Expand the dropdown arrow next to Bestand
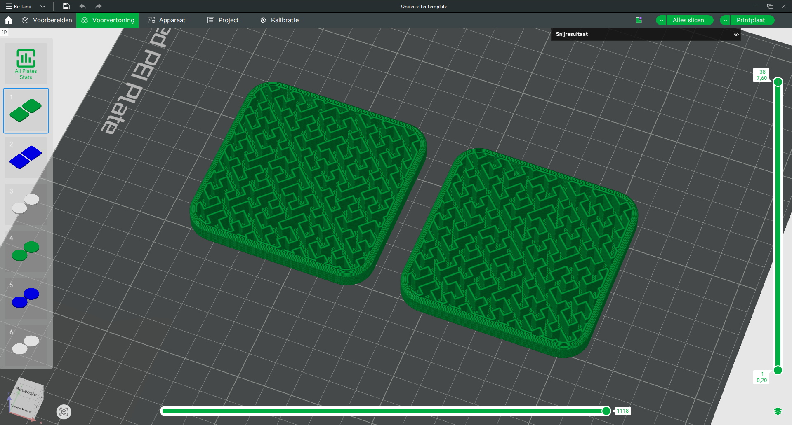792x425 pixels. click(43, 6)
